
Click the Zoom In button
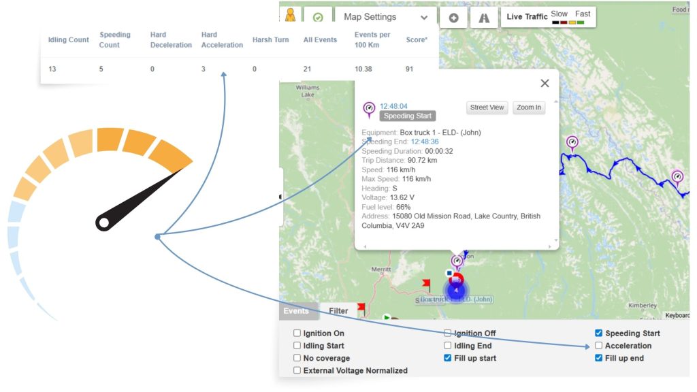[528, 108]
